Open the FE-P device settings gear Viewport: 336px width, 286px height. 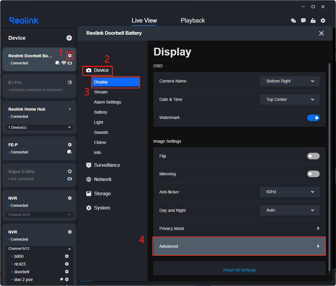[70, 144]
